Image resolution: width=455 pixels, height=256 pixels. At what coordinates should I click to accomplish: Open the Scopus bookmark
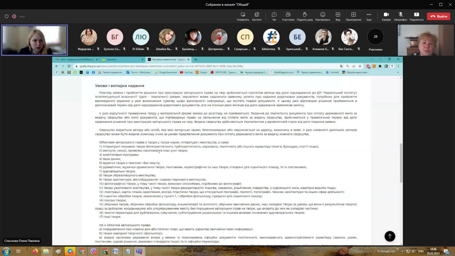tap(201, 72)
